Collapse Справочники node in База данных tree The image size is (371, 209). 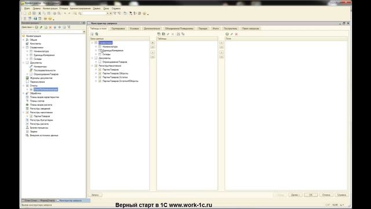[x=92, y=42]
